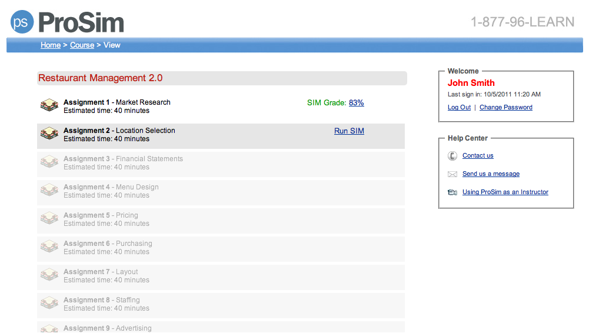Click the video camera icon for Instructor guide
The width and height of the screenshot is (589, 333).
pyautogui.click(x=452, y=192)
